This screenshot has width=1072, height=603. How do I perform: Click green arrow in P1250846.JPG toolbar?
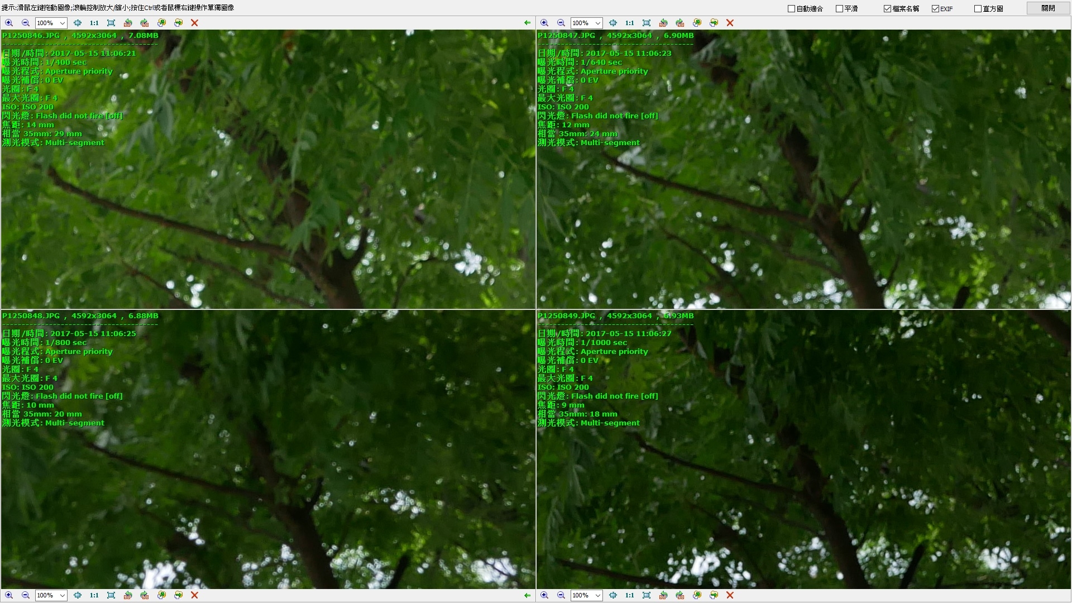pyautogui.click(x=527, y=23)
